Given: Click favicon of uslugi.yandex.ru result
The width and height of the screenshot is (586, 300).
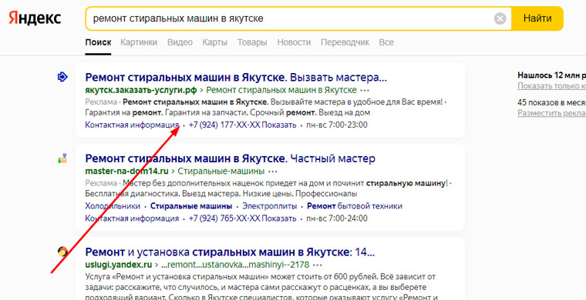Looking at the screenshot, I should pos(62,252).
